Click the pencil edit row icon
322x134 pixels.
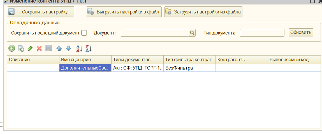click(30, 48)
